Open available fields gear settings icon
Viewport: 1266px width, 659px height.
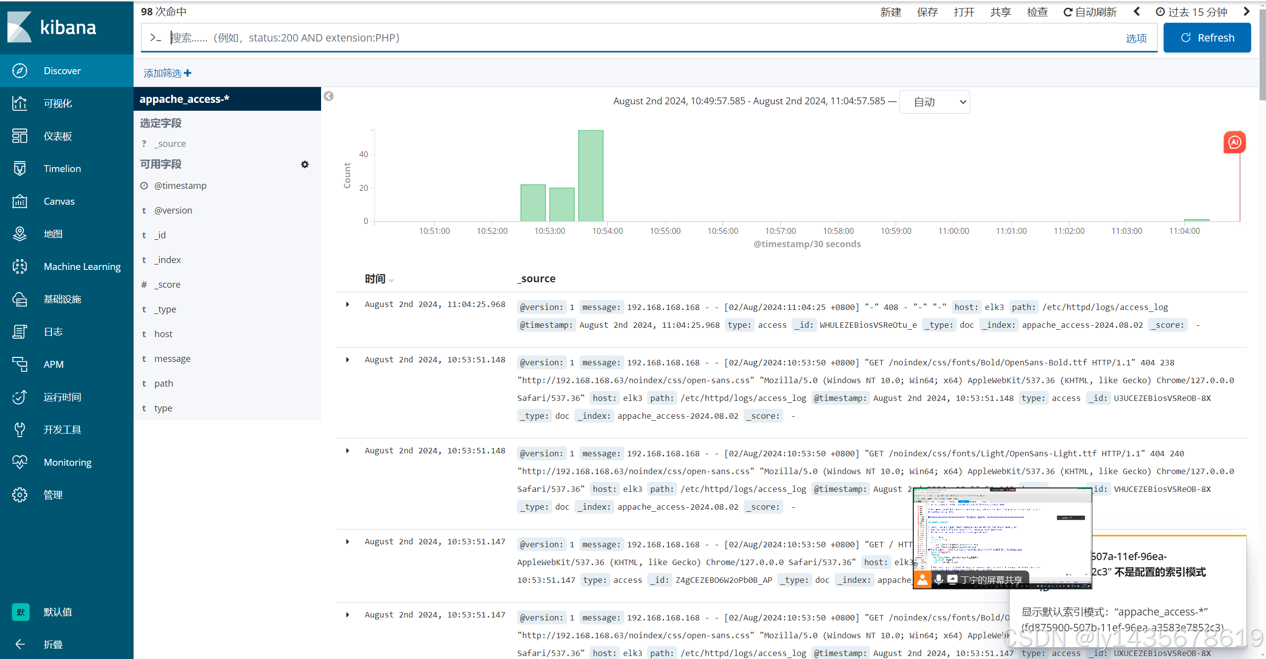click(x=305, y=164)
